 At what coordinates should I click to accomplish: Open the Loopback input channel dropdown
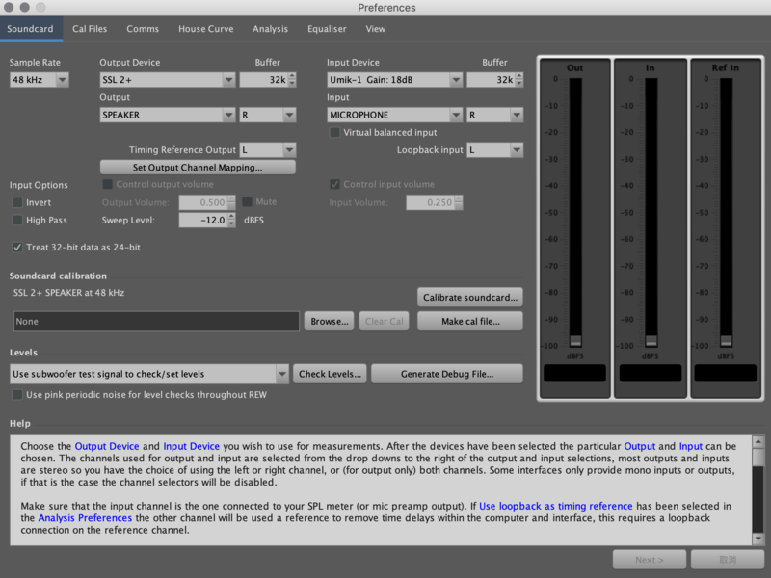(x=494, y=150)
